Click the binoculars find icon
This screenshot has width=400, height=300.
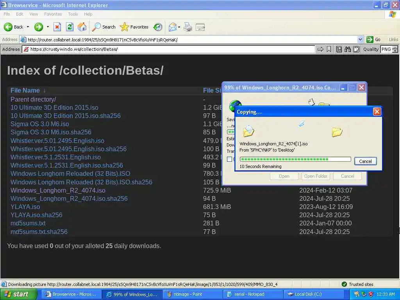(x=347, y=49)
